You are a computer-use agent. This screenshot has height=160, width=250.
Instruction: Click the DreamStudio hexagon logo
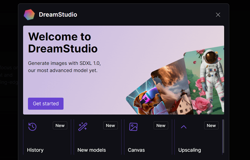29,15
